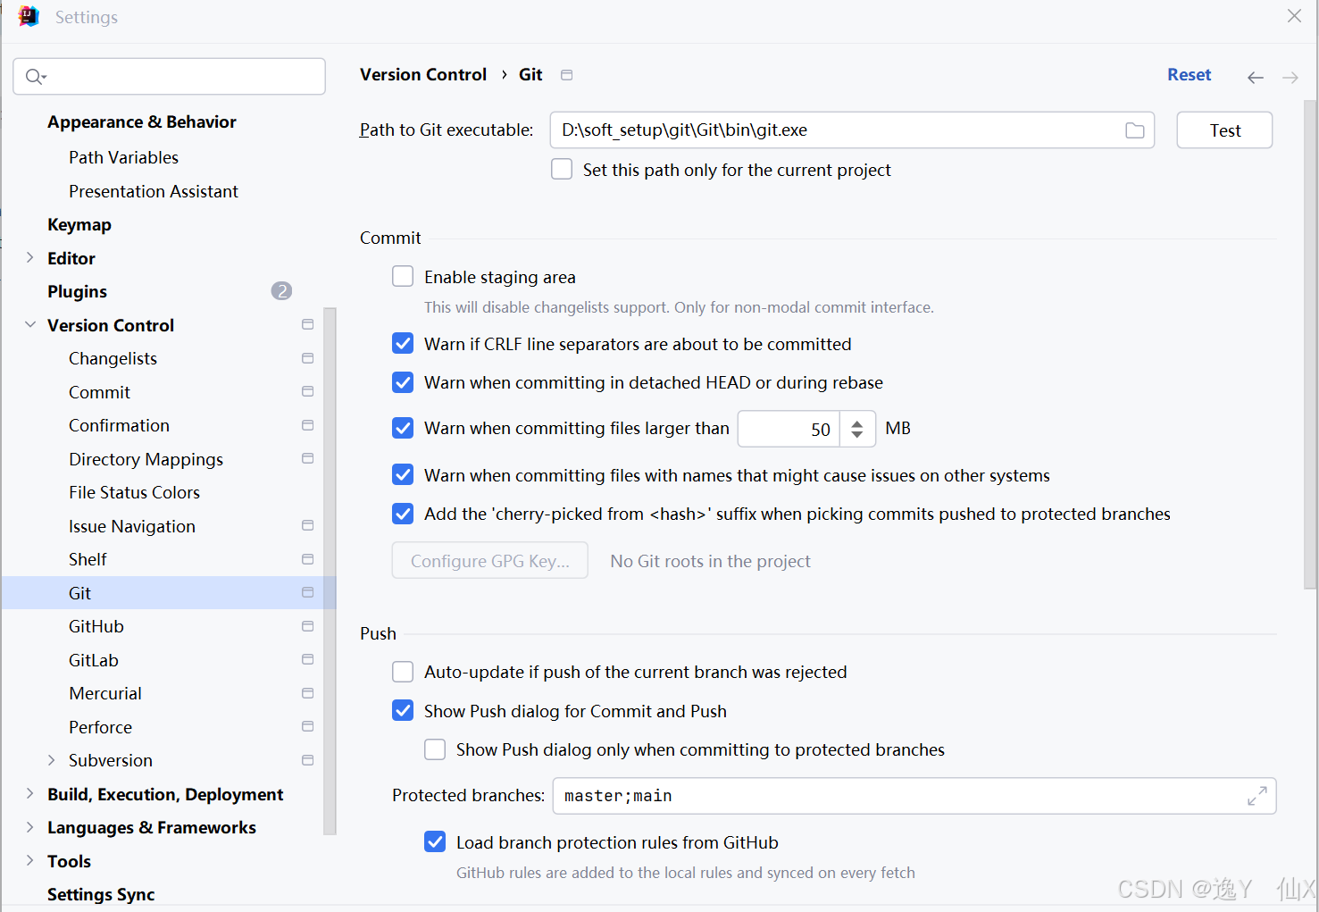
Task: Navigate forward using the right arrow icon
Action: pos(1290,78)
